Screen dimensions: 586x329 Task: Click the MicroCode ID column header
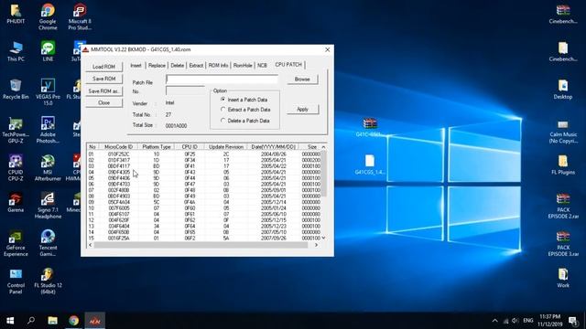(118, 146)
